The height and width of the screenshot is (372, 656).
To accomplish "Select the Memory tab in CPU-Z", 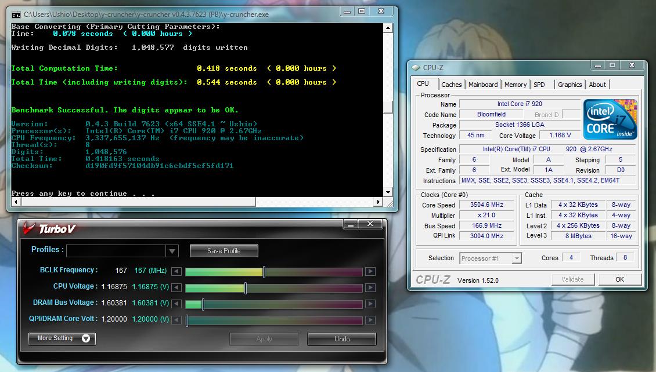I will (x=515, y=85).
